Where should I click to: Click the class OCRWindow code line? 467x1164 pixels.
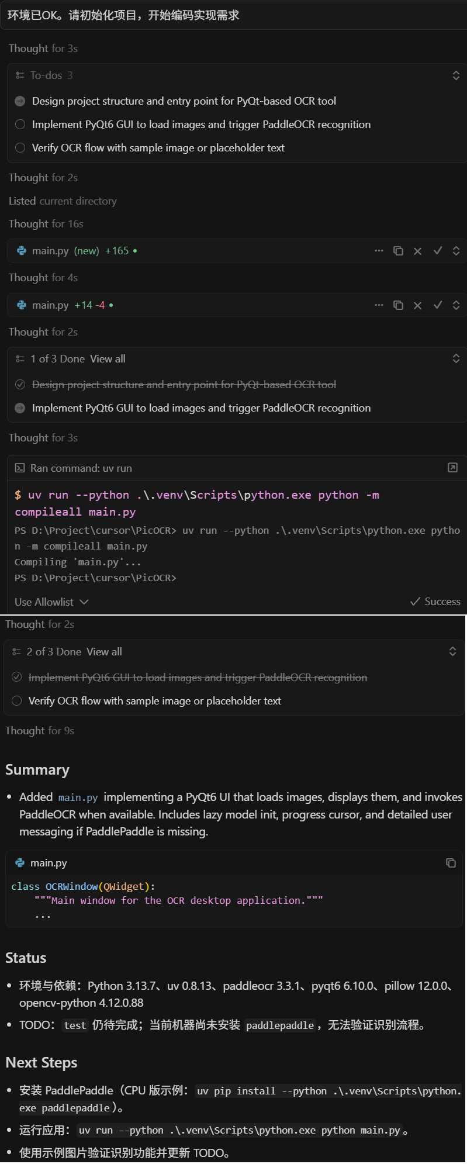[83, 886]
